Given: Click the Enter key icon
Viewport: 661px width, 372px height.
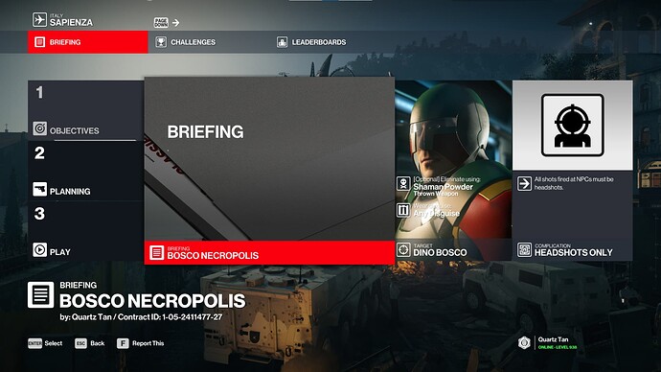Looking at the screenshot, I should click(x=35, y=343).
